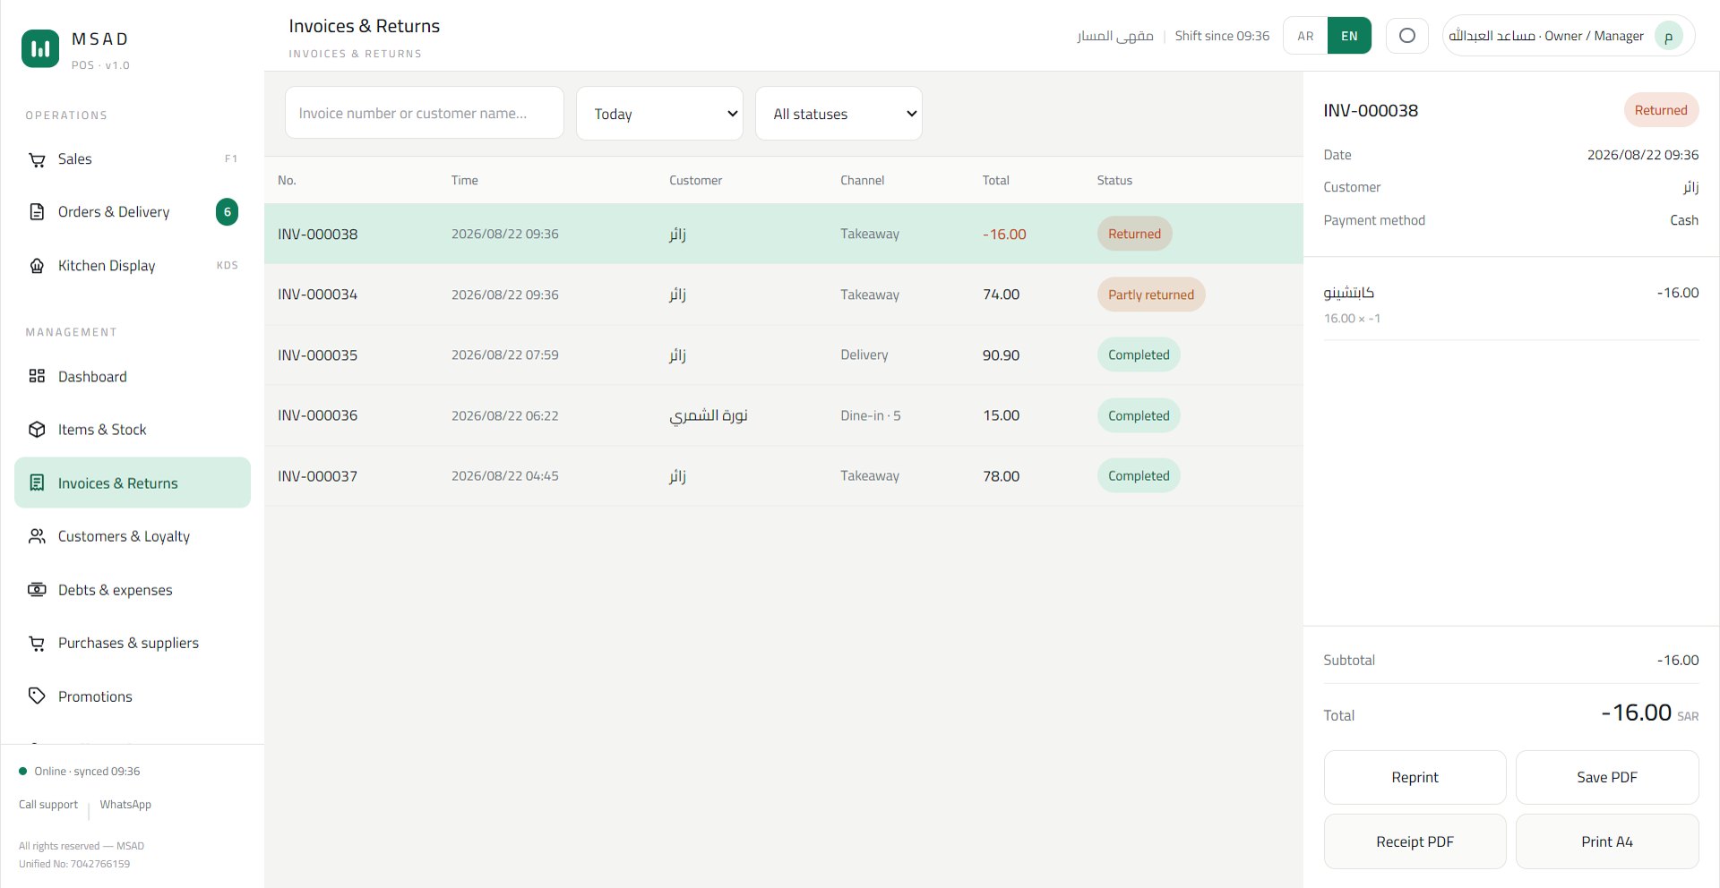Click the Partly returned status badge
Image resolution: width=1720 pixels, height=888 pixels.
pyautogui.click(x=1151, y=295)
